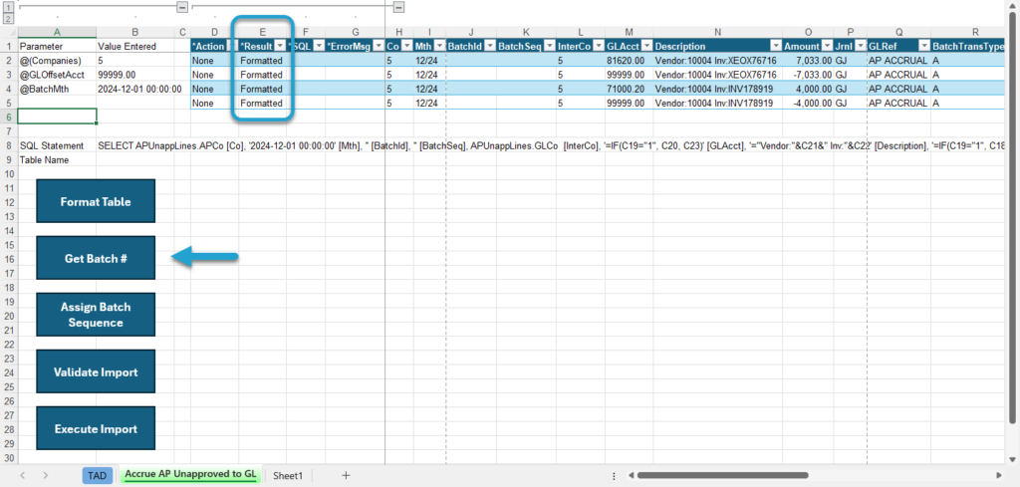Click the horizontal scrollbar thumb
The height and width of the screenshot is (487, 1020).
click(723, 475)
